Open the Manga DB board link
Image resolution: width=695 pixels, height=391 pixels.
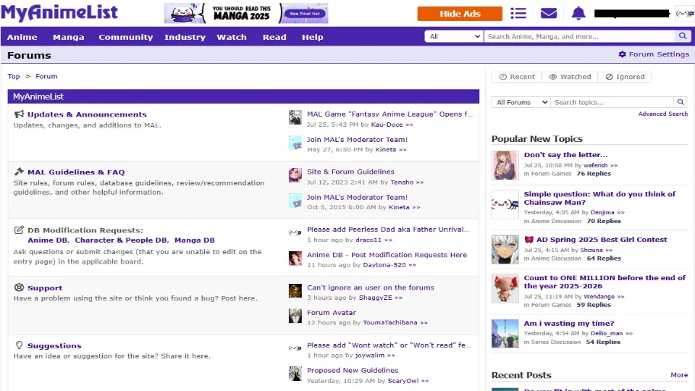(194, 240)
